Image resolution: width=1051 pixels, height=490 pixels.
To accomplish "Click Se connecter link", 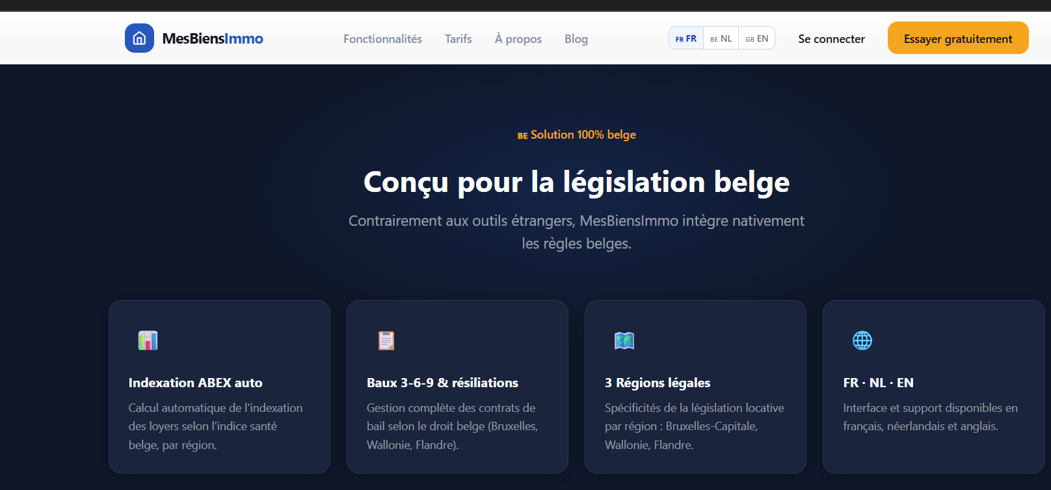I will tap(832, 39).
